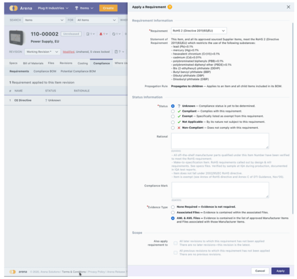
Task: Click the STATUS column header
Action: click(50, 91)
